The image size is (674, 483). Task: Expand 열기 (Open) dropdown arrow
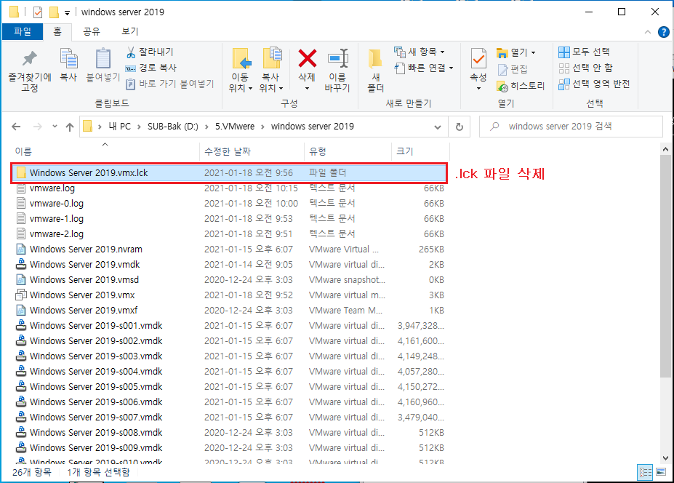point(534,52)
